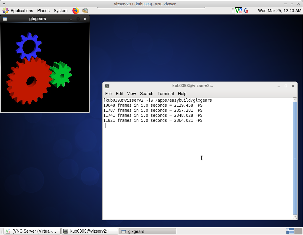Expand the System menu in the panel

[61, 11]
